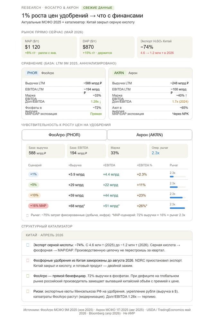Click the +EBITDA % column header

(145, 165)
